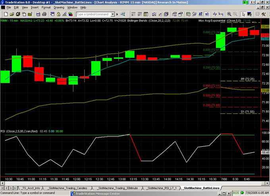The height and width of the screenshot is (196, 270).
Task: Click the 0.500 (71.90) red level label
Action: tap(212, 95)
